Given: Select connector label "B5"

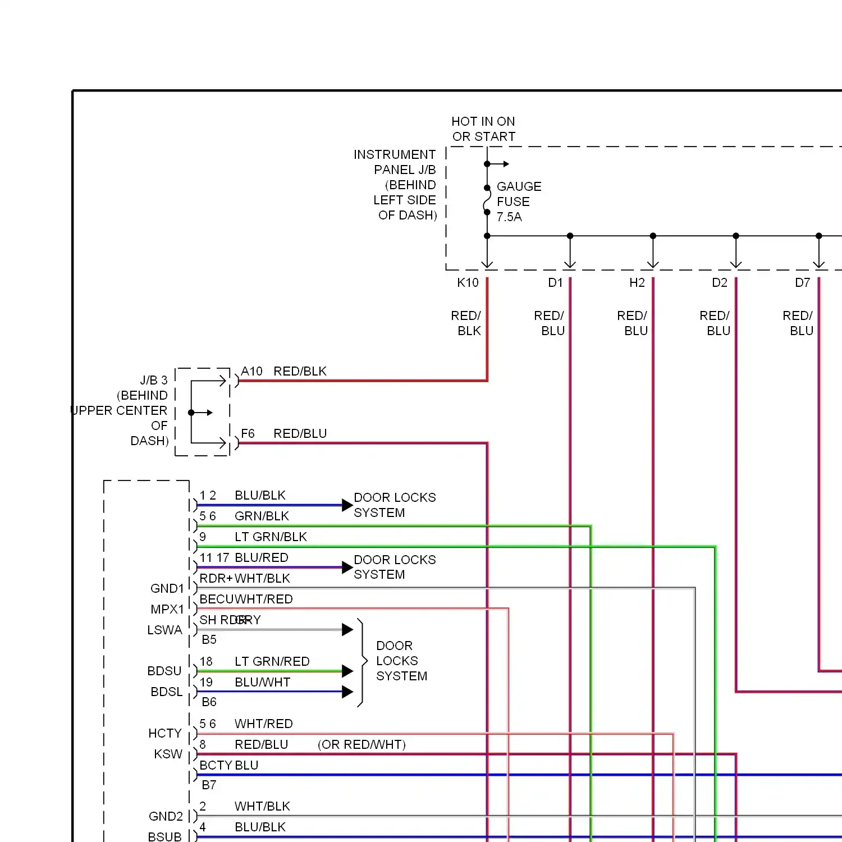Looking at the screenshot, I should [209, 639].
